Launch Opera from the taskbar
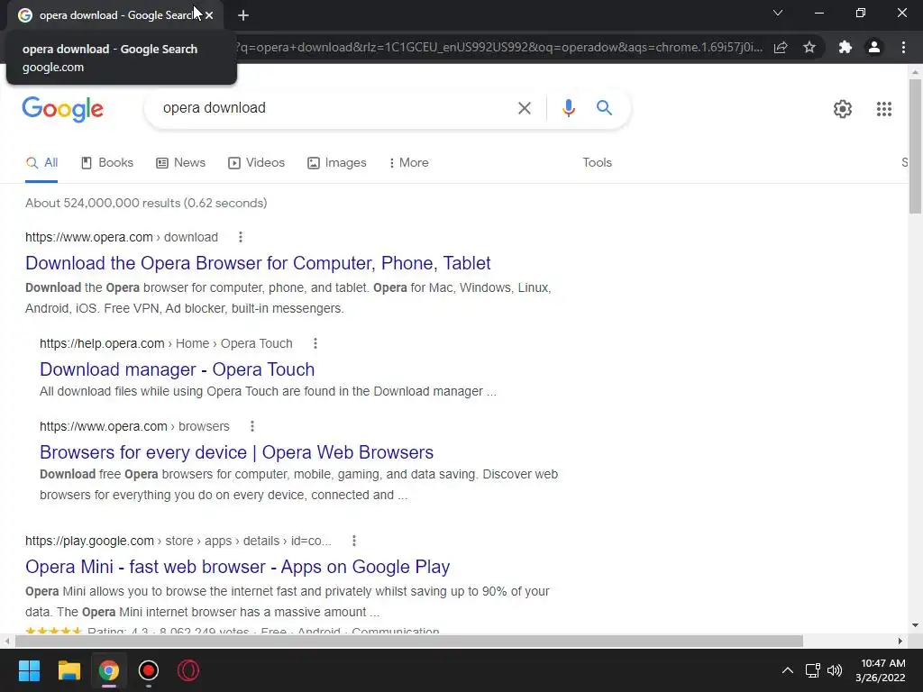The width and height of the screenshot is (923, 692). pyautogui.click(x=188, y=670)
